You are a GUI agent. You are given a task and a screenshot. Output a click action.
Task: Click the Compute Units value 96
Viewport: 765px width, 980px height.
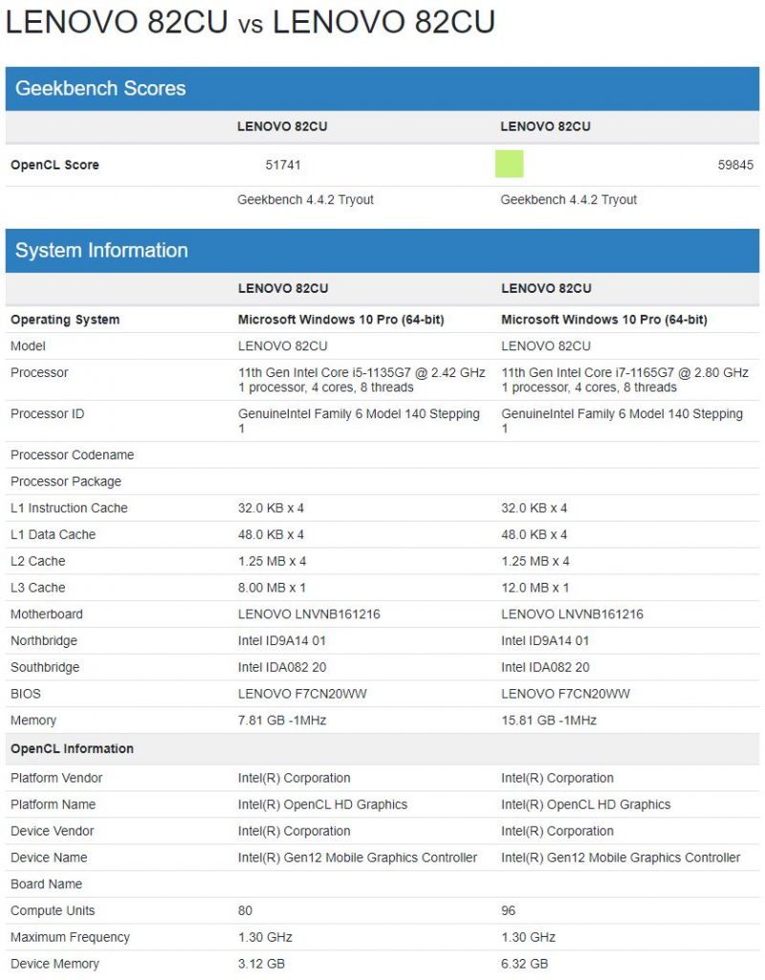[x=509, y=911]
